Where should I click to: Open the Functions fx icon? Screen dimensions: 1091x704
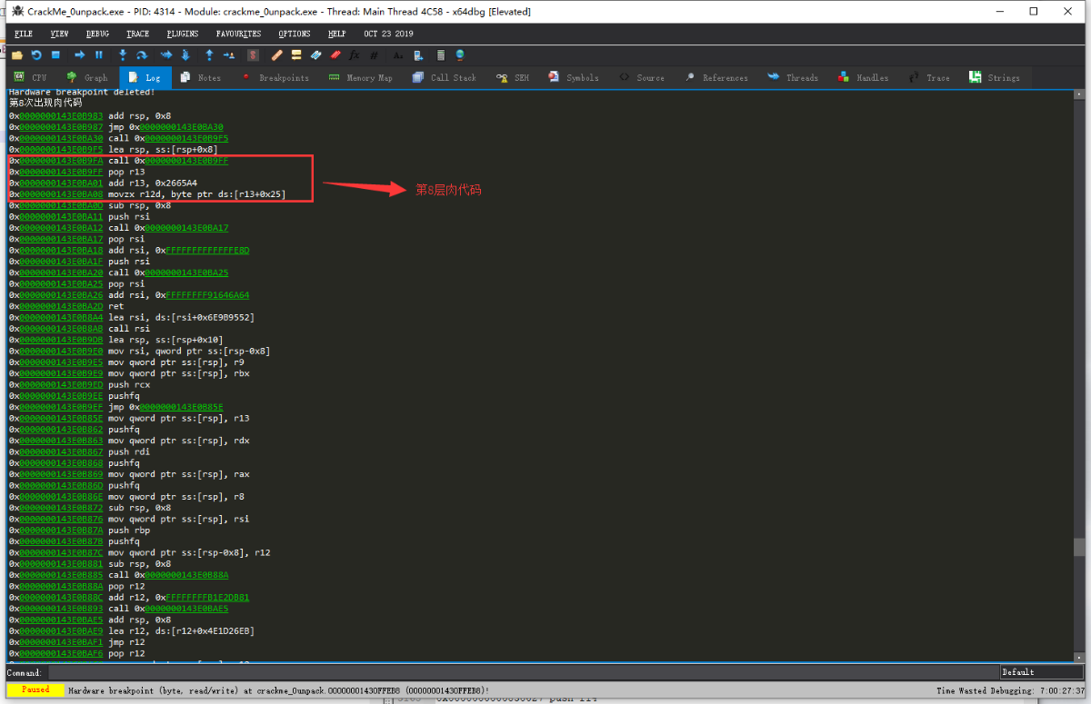point(355,55)
